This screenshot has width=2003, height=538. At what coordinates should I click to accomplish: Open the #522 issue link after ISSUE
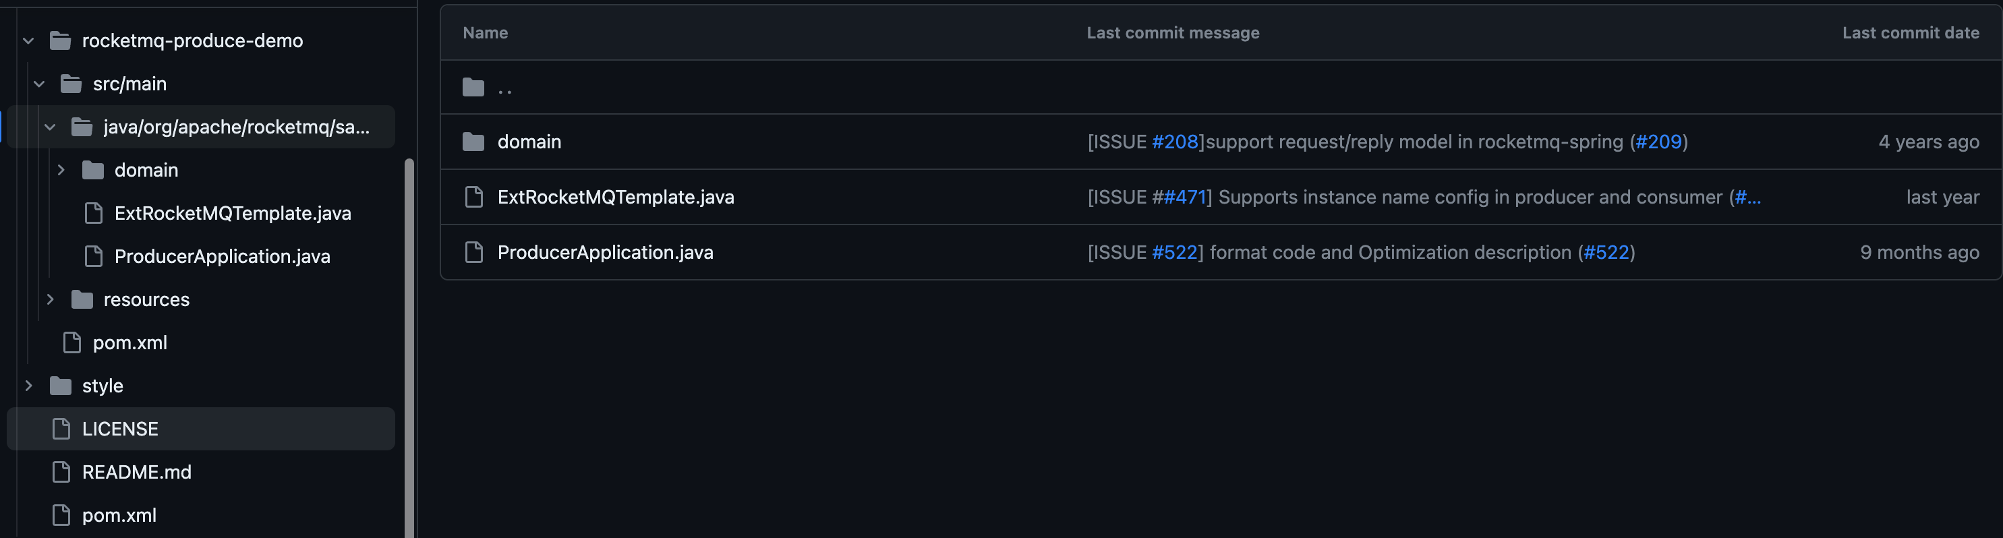[1174, 253]
